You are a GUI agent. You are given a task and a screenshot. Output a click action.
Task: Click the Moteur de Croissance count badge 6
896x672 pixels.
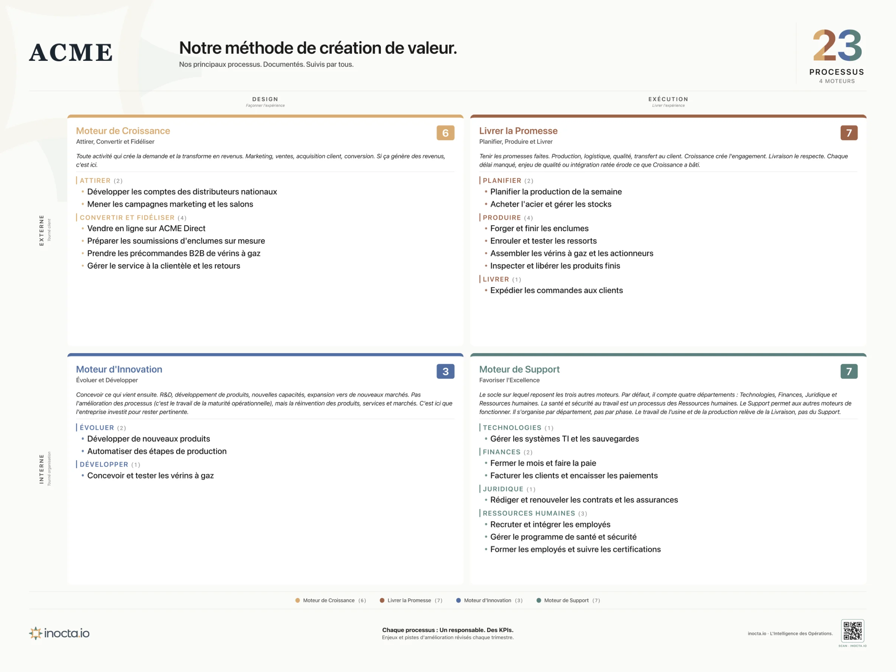click(x=445, y=133)
